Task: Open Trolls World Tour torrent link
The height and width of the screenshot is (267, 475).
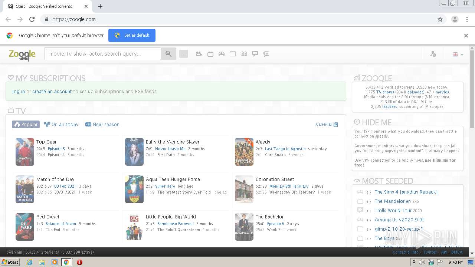Action: pos(393,210)
